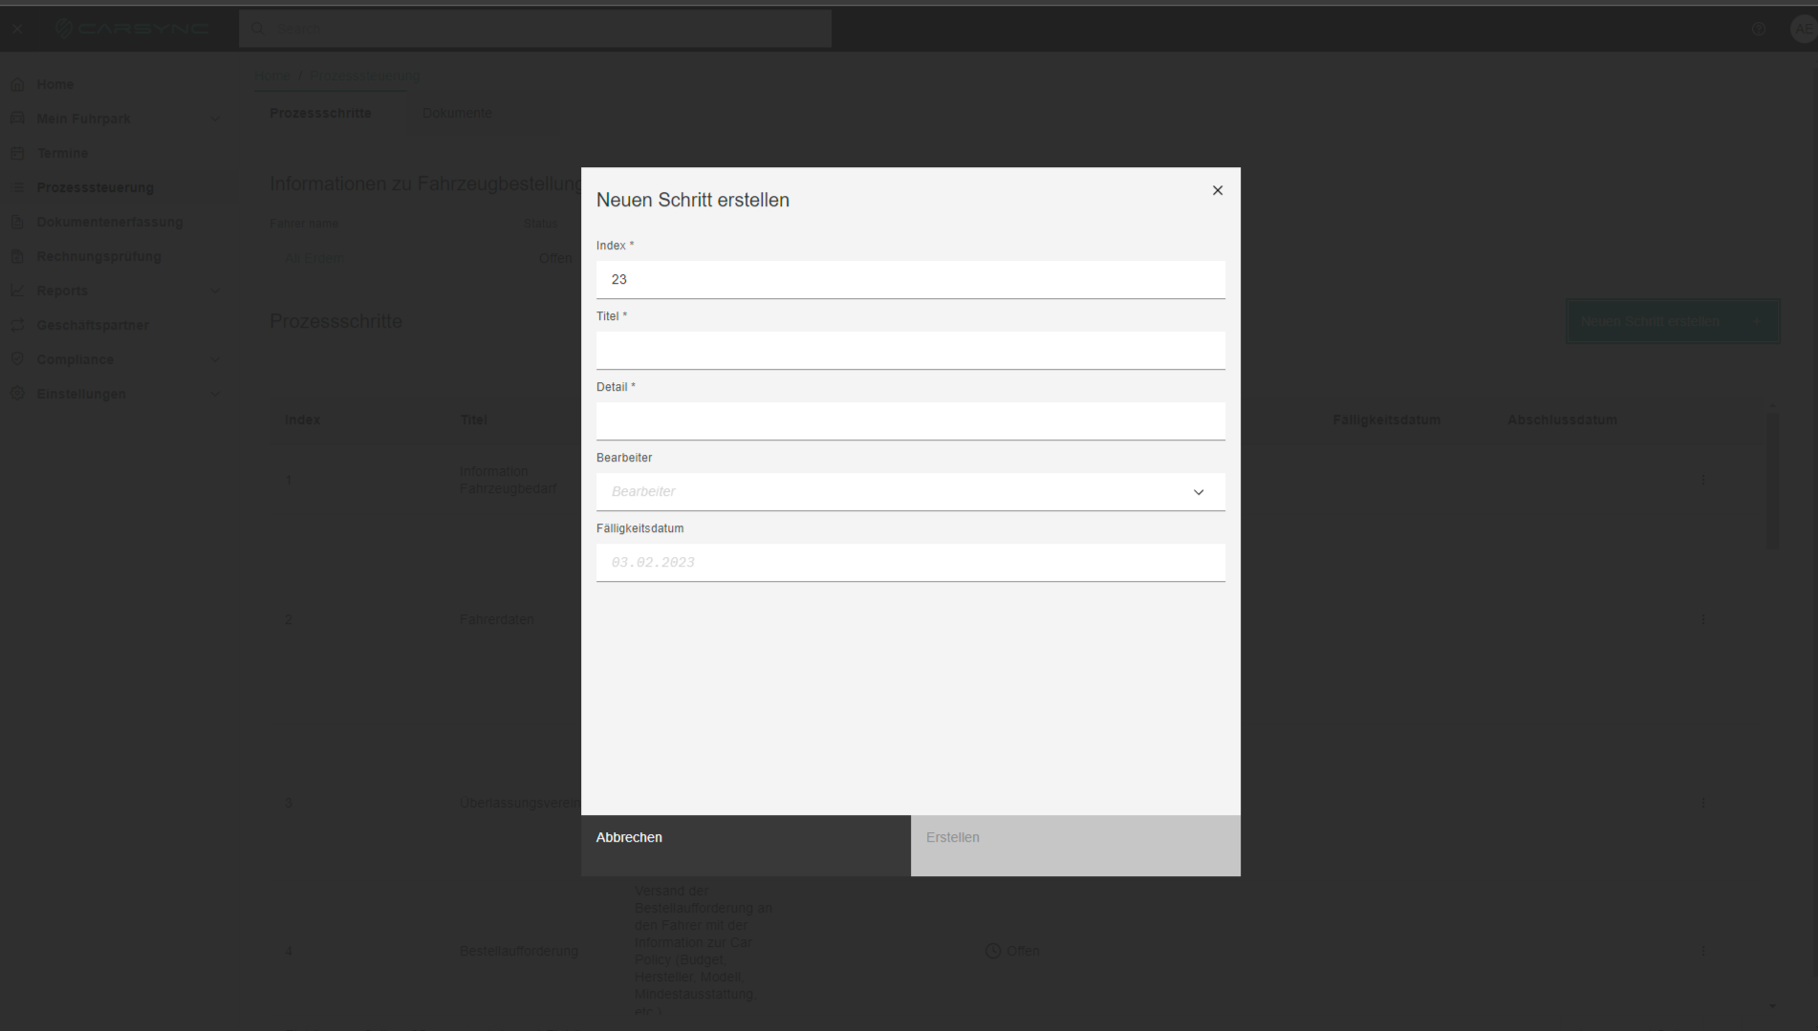The width and height of the screenshot is (1818, 1031).
Task: Click the Dokumentenerfassung icon
Action: click(x=17, y=222)
